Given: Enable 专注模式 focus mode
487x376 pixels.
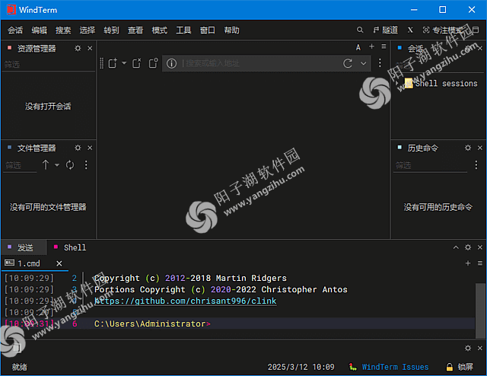Looking at the screenshot, I should (x=443, y=30).
